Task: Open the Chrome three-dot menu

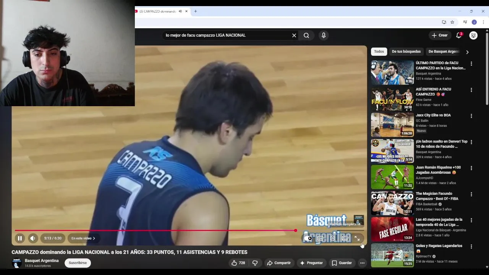Action: (483, 22)
